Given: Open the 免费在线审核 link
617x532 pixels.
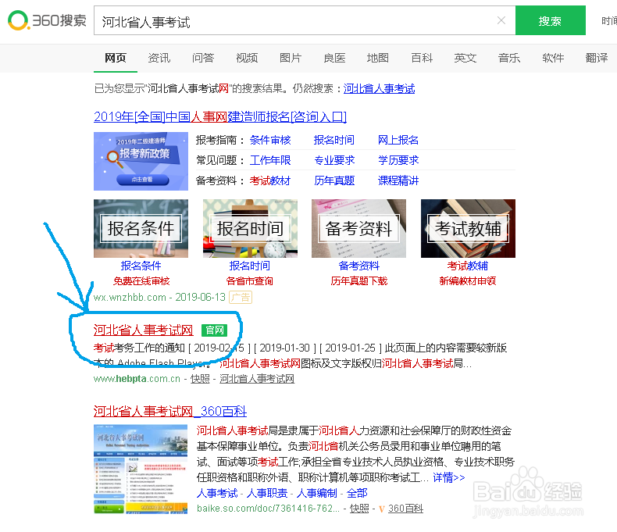Looking at the screenshot, I should pyautogui.click(x=141, y=281).
